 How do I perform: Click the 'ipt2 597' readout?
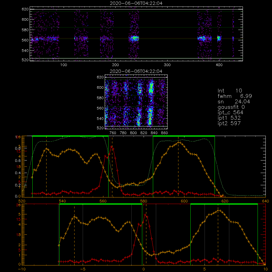229,123
